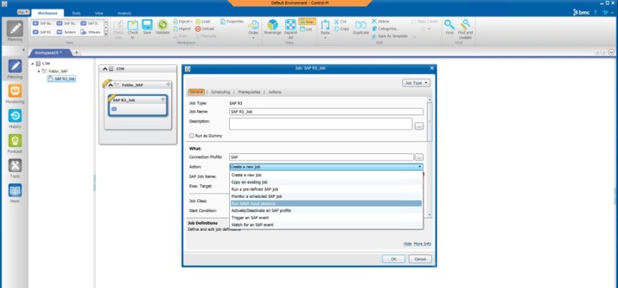Viewport: 618px width, 288px height.
Task: Choose 'Trigger an SAP event' option
Action: coord(326,218)
